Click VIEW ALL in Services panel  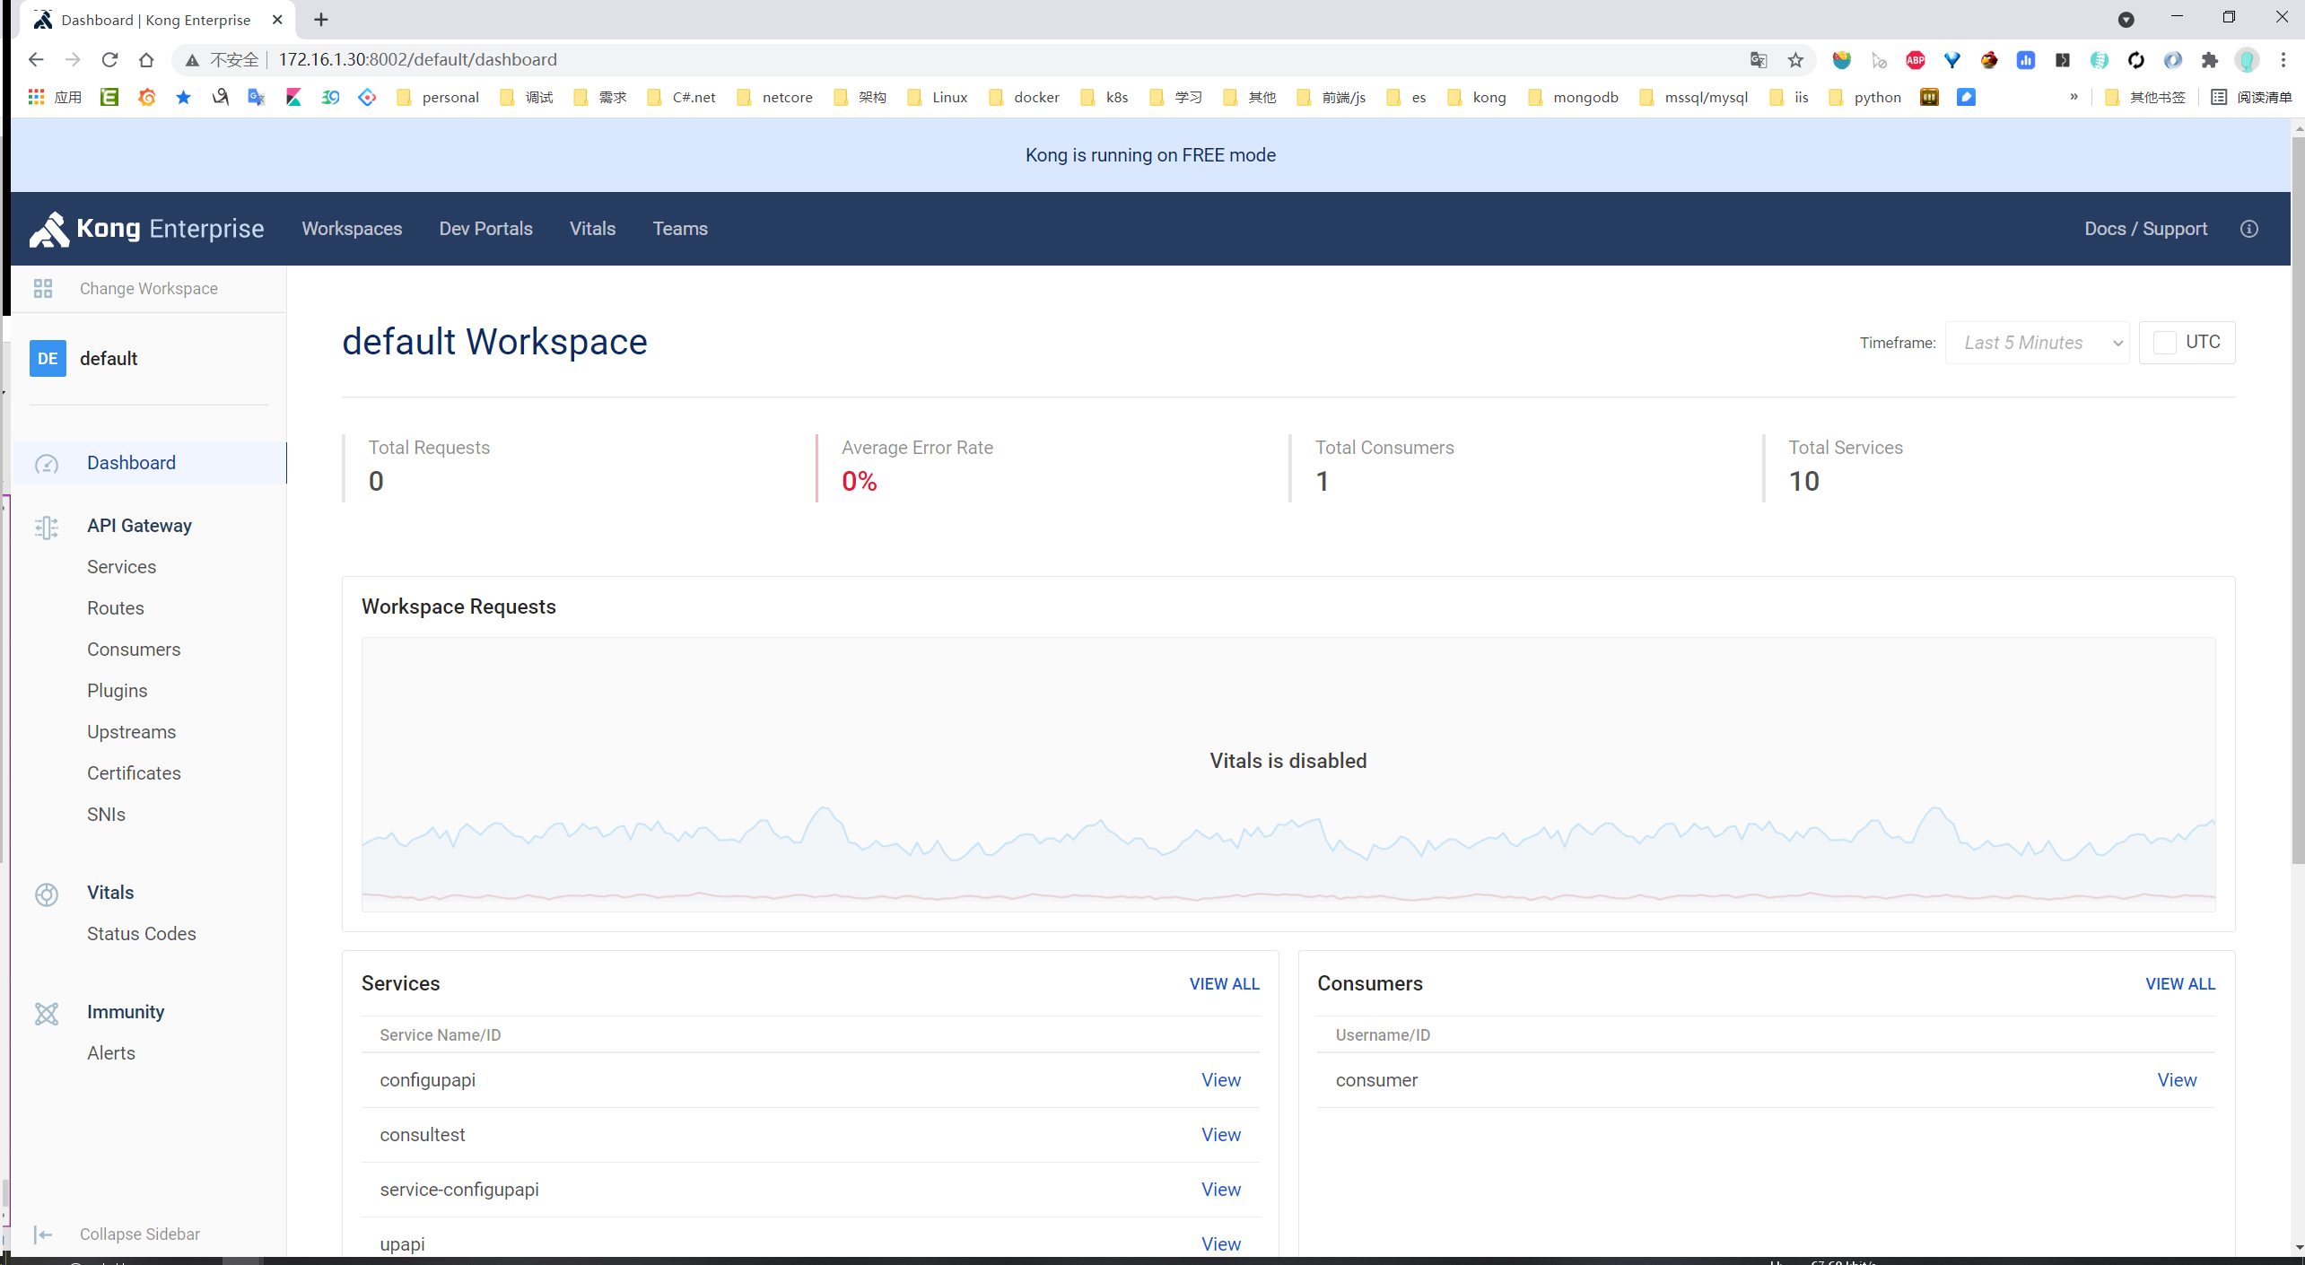1224,984
